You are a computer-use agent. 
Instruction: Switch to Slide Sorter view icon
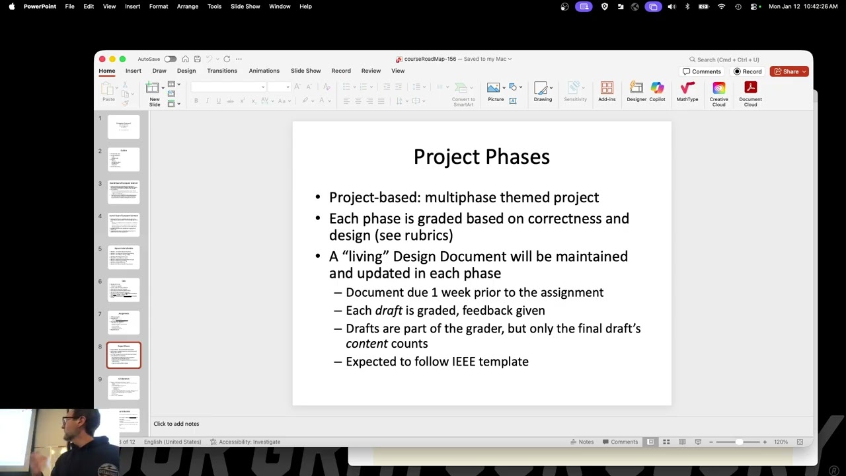pos(666,442)
